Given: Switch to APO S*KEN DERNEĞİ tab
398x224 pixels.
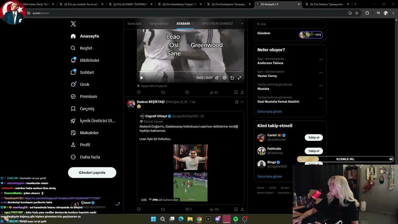Looking at the screenshot, I should pos(217,24).
